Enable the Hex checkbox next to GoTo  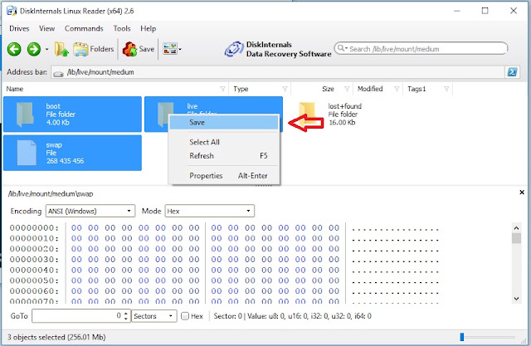185,316
